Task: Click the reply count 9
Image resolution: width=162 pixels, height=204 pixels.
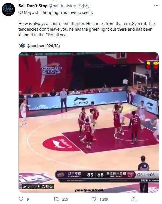Action: click(x=28, y=200)
